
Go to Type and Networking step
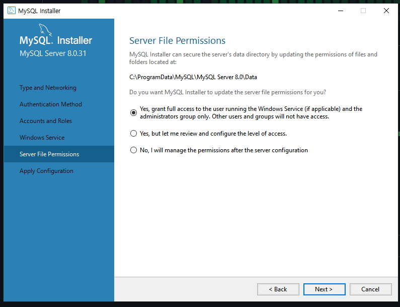pos(48,88)
